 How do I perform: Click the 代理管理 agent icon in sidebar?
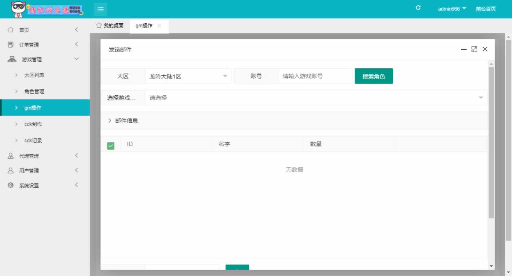[x=11, y=156]
